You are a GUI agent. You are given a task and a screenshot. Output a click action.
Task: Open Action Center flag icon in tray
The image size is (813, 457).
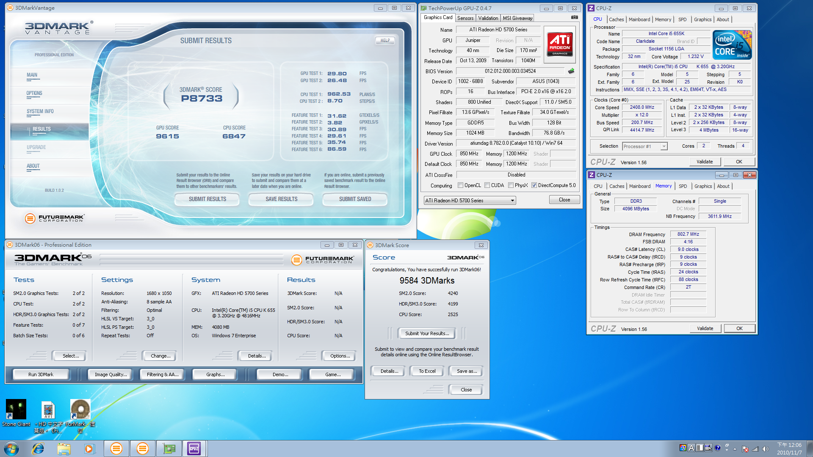click(745, 449)
